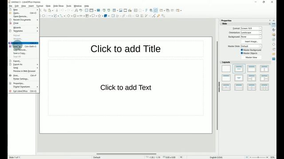Open the Properties deck sidebar icon
This screenshot has width=284, height=159.
274,25
